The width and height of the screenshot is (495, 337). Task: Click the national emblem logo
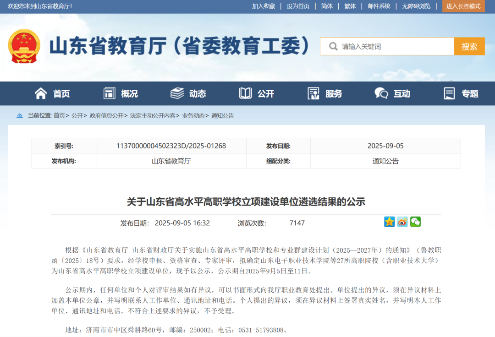(x=24, y=46)
